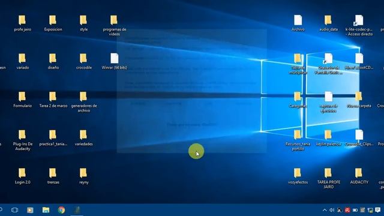Select the 'Nueva carpeta' folder
The height and width of the screenshot is (216, 384).
coord(359,97)
